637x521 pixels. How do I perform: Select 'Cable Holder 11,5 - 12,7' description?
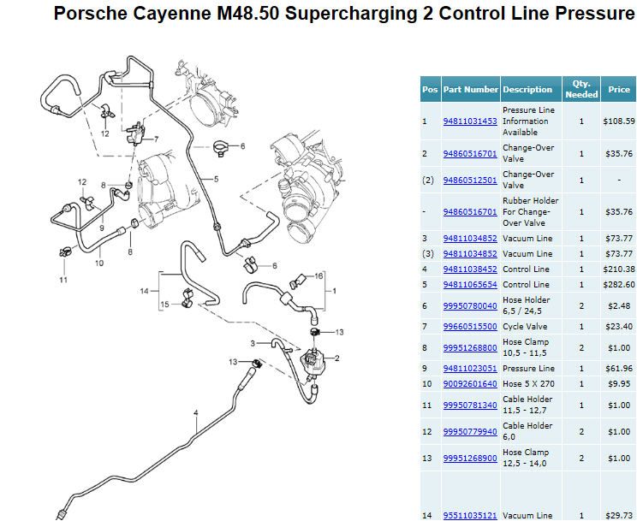[x=527, y=405]
